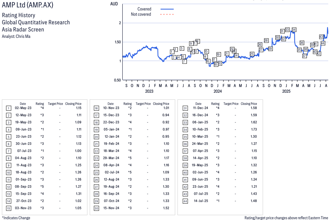Select chart marker 16 near the 2023 low

(208, 61)
